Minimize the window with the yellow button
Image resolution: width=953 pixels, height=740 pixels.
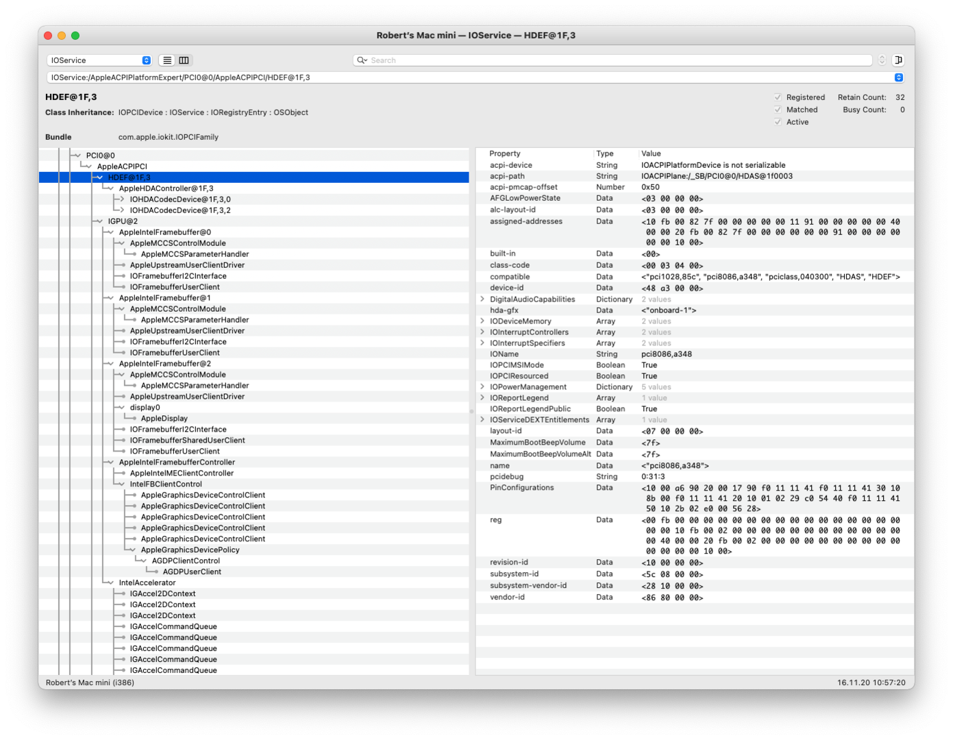coord(62,36)
